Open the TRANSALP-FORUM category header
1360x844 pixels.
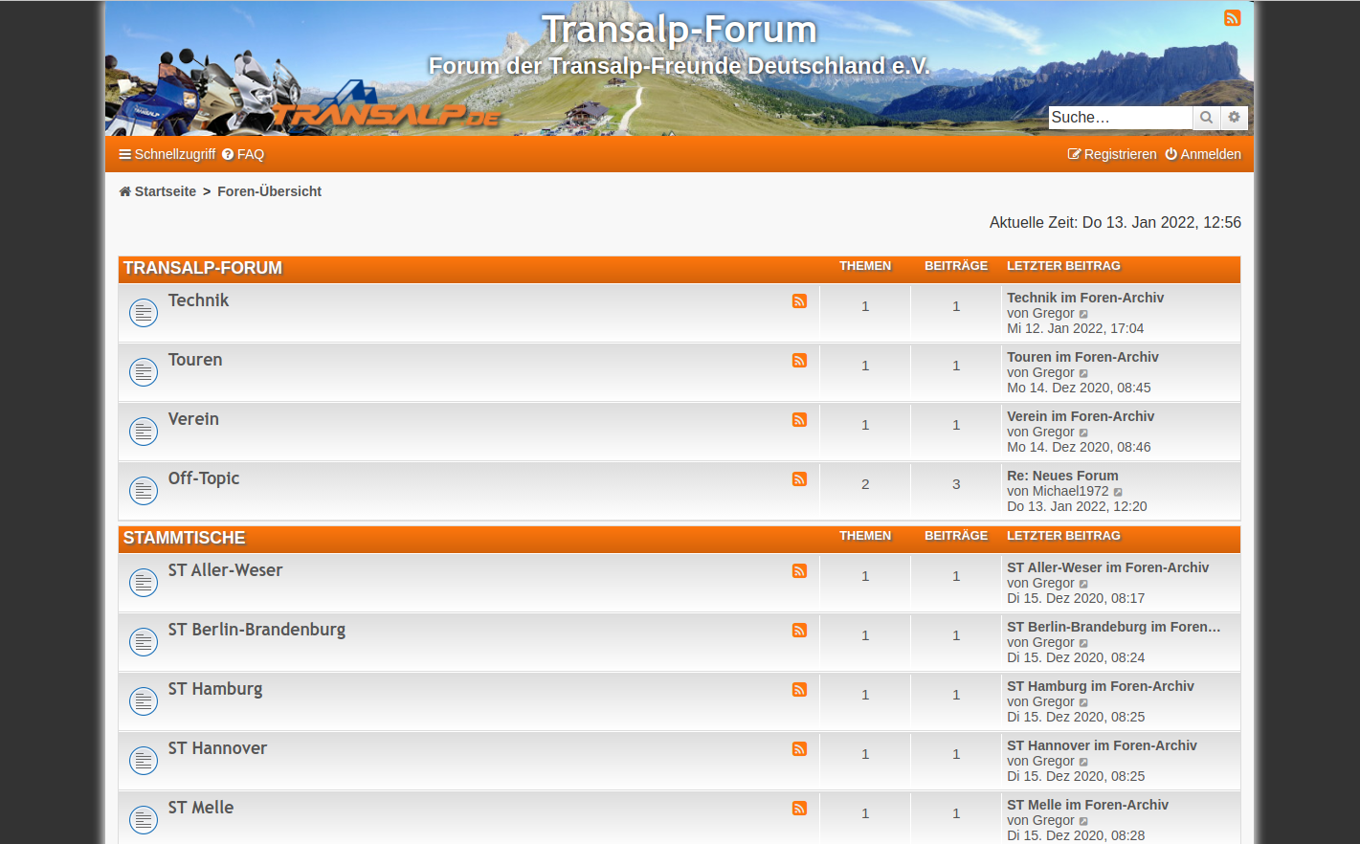(203, 268)
